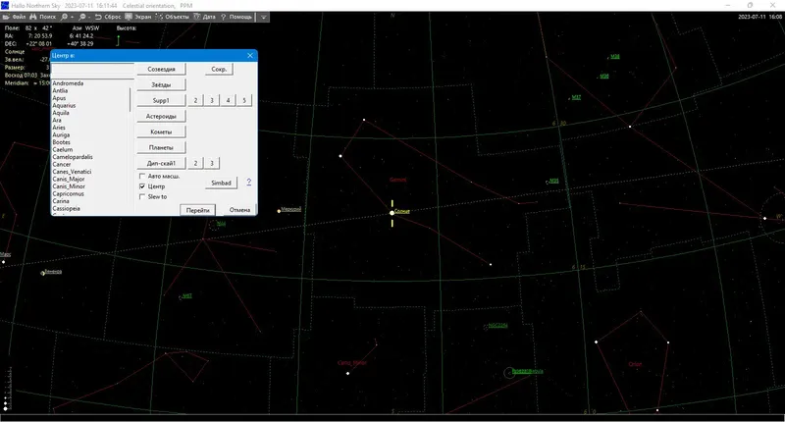Open the Дата date toolbar item
The image size is (785, 422).
(x=205, y=17)
